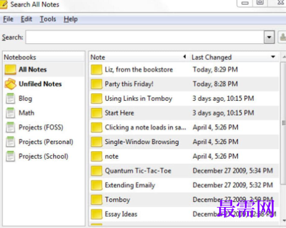This screenshot has height=228, width=286.
Task: Open the Tools menu
Action: point(48,19)
